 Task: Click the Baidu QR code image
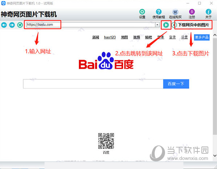pos(106,141)
